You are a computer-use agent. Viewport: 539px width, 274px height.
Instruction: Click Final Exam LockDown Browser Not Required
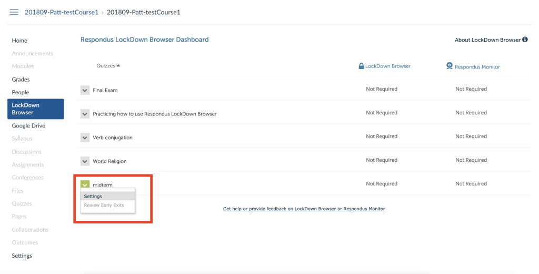(x=382, y=89)
